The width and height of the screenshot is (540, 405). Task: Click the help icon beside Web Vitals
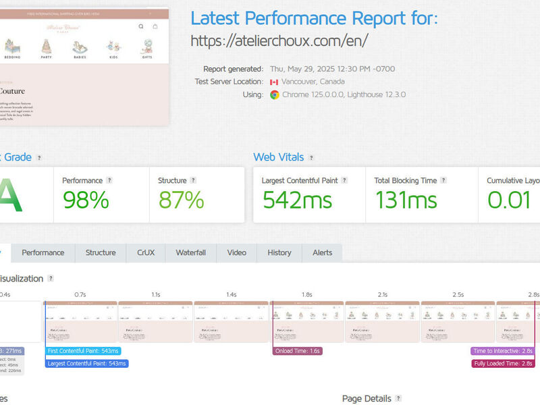tap(311, 158)
